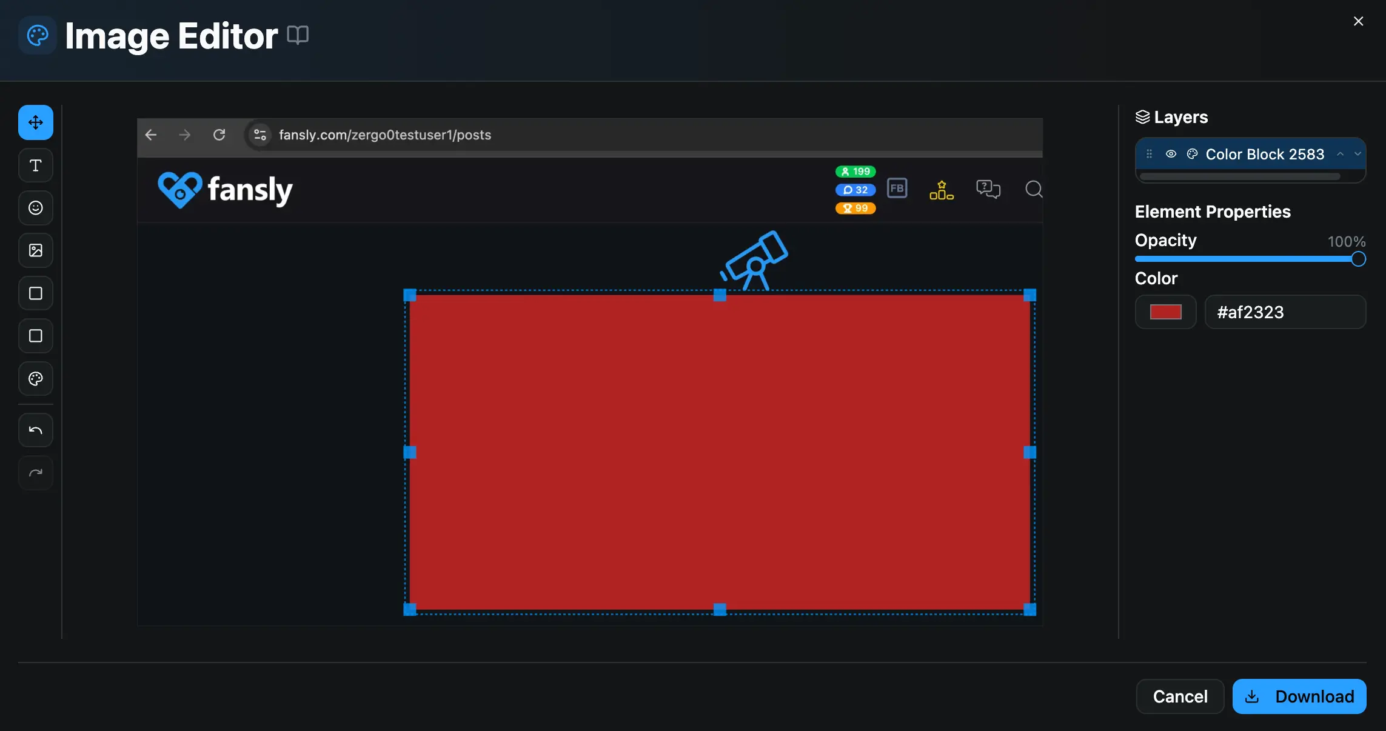Screen dimensions: 1386x731
Task: Open the color palette tool
Action: click(x=35, y=379)
